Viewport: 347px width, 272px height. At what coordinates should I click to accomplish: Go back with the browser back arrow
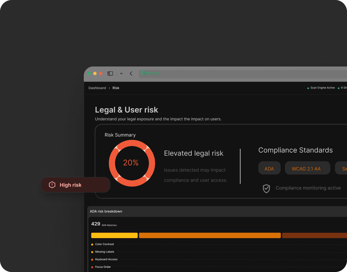131,73
